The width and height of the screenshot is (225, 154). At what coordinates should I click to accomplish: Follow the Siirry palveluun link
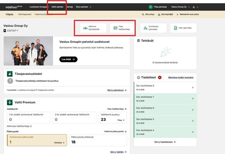point(117,90)
